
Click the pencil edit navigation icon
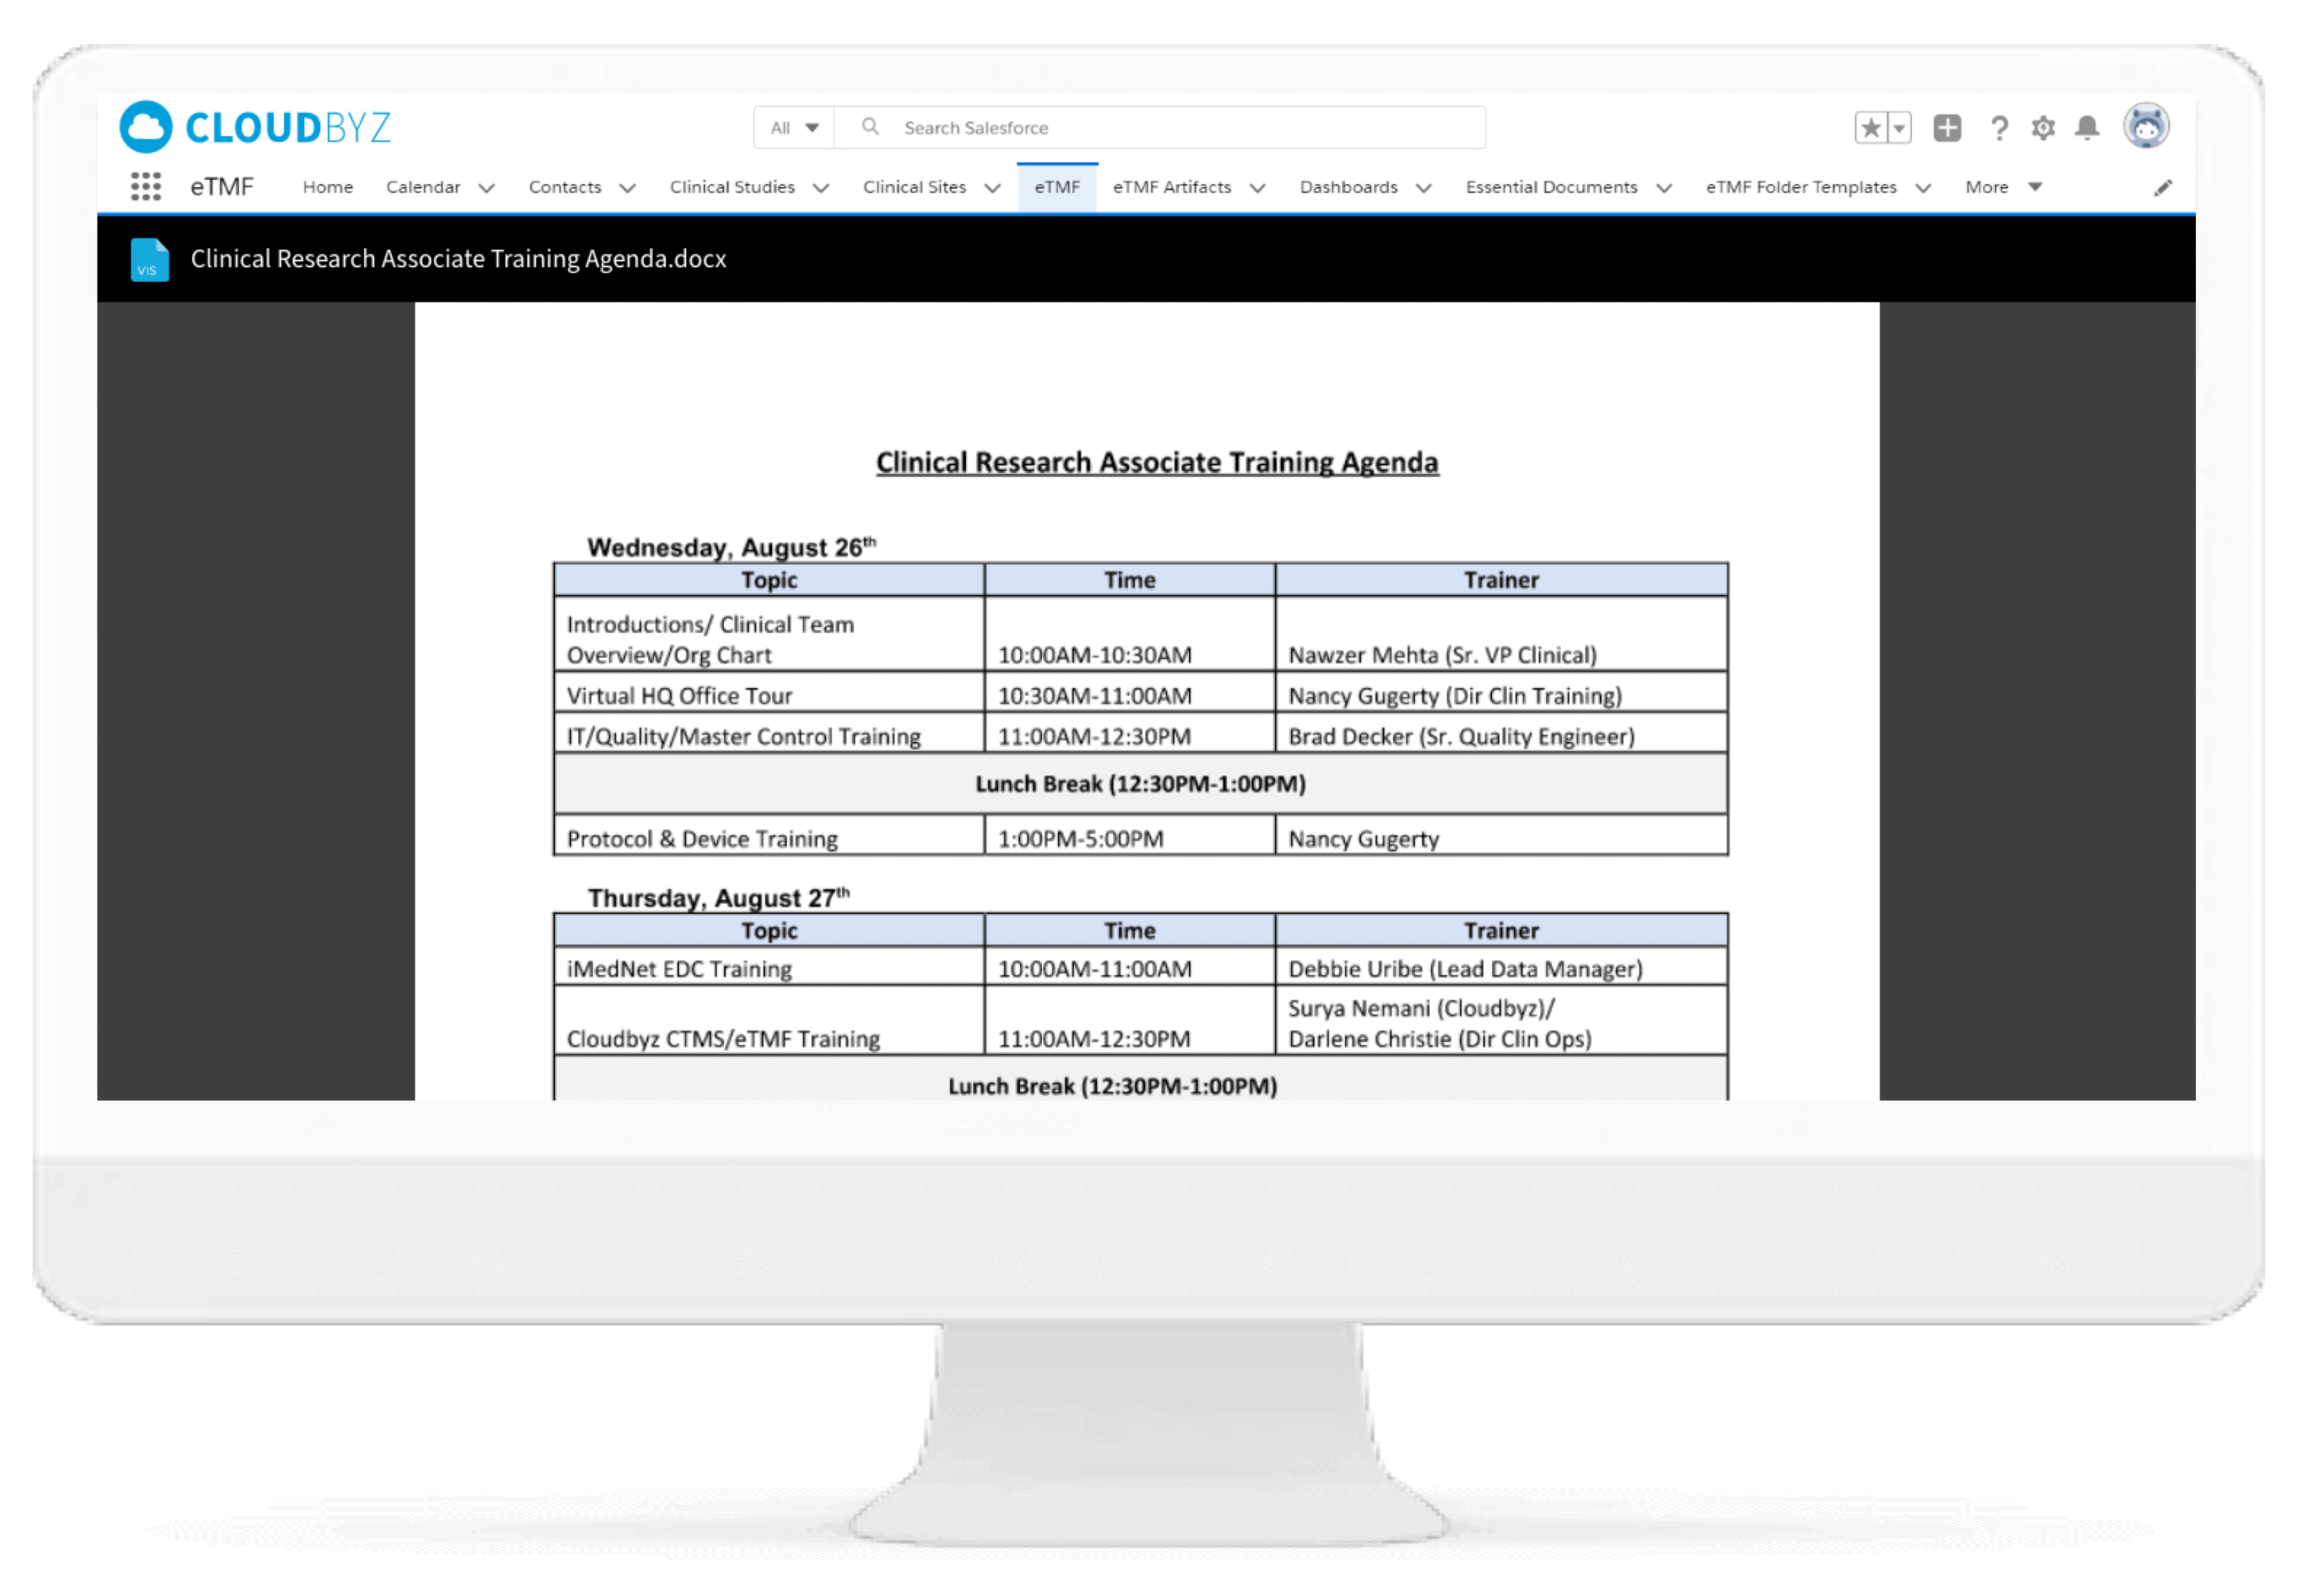coord(2162,188)
